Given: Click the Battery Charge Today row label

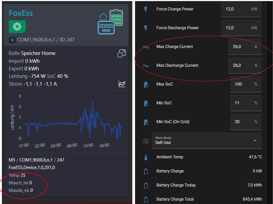Looking at the screenshot, I should pyautogui.click(x=176, y=185).
